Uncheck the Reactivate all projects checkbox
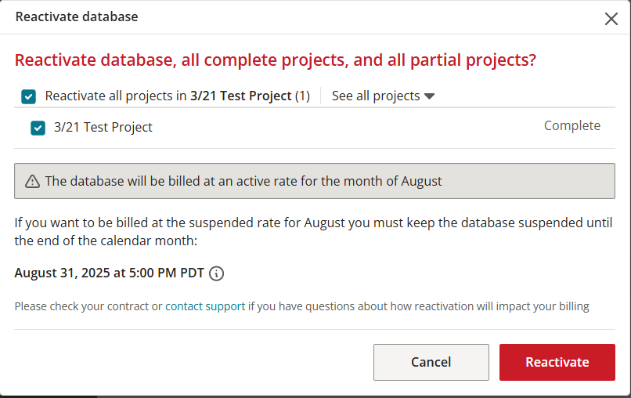The width and height of the screenshot is (631, 398). pyautogui.click(x=28, y=96)
